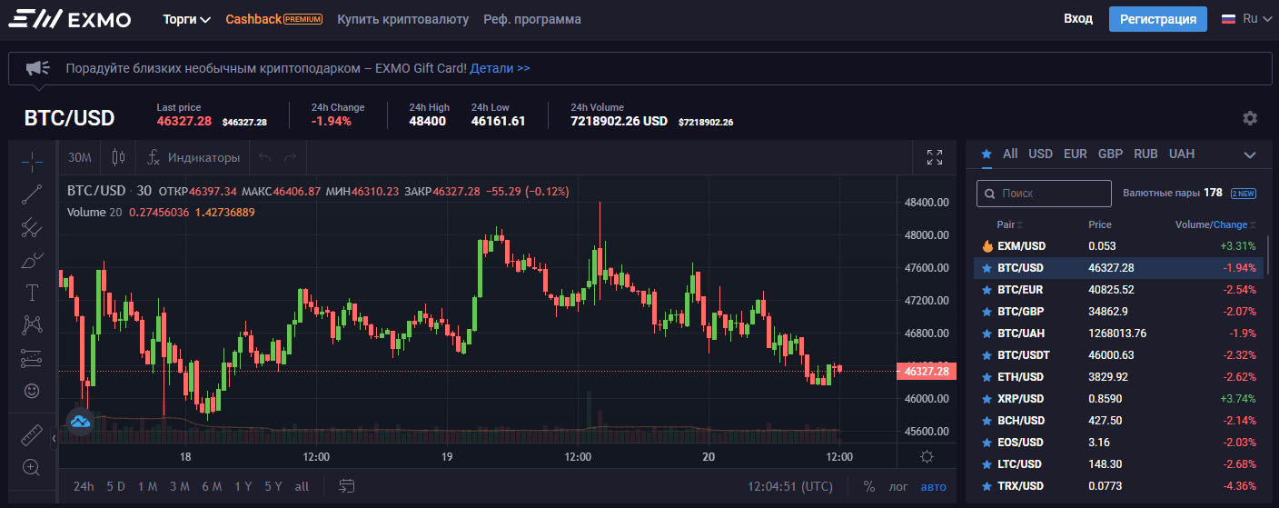The image size is (1279, 508).
Task: Toggle favorite star for TRX/USD pair
Action: 987,486
